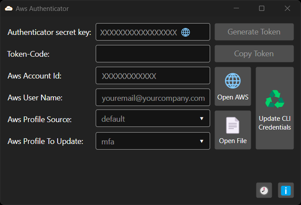
Task: Click the Generate Token button
Action: pyautogui.click(x=254, y=32)
